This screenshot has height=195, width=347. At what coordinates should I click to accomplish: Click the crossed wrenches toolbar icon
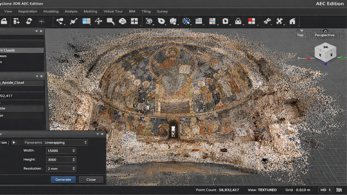(279, 21)
